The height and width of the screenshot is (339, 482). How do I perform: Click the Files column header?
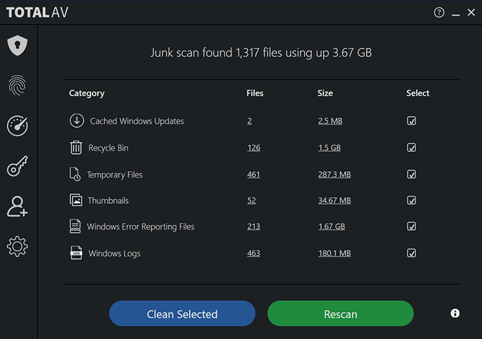(255, 93)
